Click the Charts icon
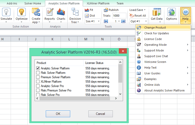The image size is (195, 125). pos(61,12)
